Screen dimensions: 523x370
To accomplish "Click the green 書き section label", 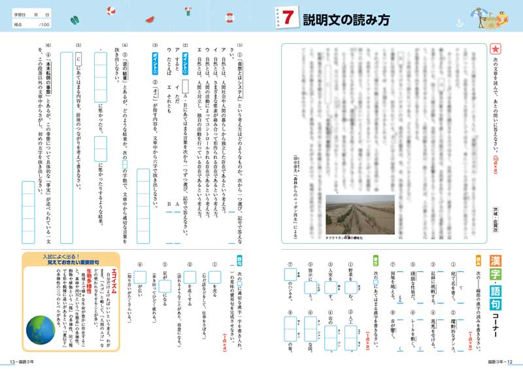I will (375, 261).
